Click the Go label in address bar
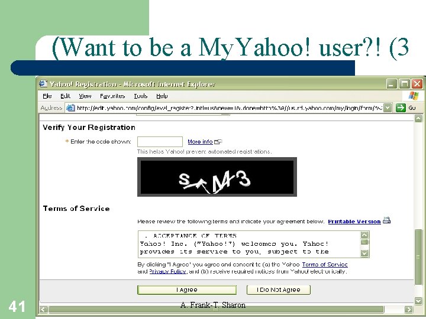426x319 pixels. point(412,108)
